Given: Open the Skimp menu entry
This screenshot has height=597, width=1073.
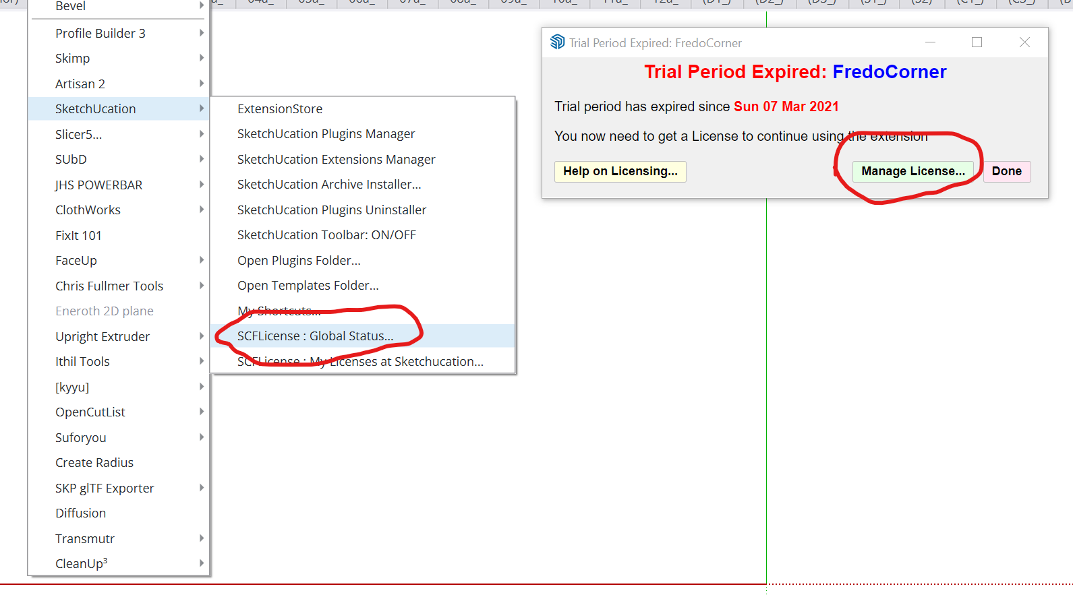Looking at the screenshot, I should point(119,59).
